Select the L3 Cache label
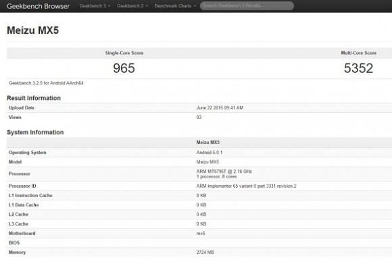This screenshot has height=262, width=392. point(18,224)
